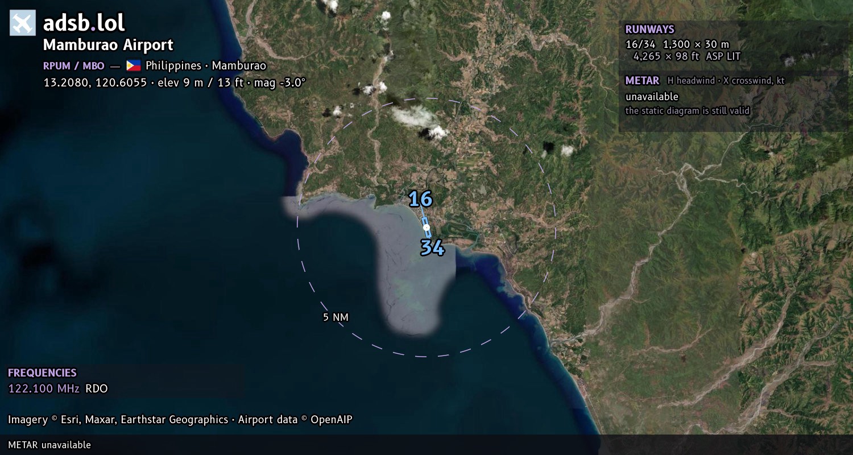Select the runway 34 end label

coord(432,247)
